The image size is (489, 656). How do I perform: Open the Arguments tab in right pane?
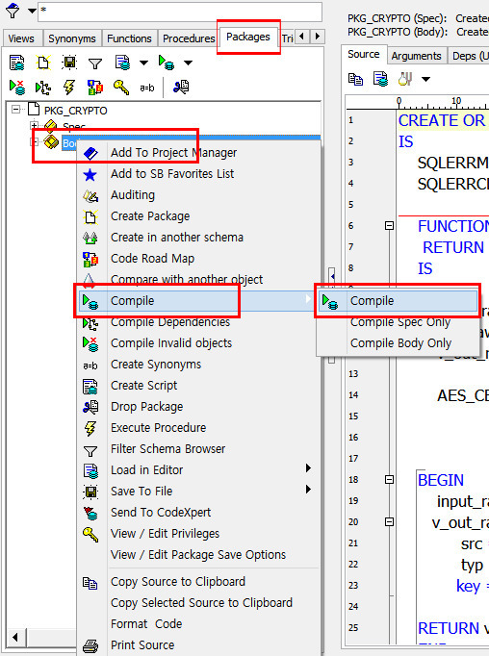(416, 56)
